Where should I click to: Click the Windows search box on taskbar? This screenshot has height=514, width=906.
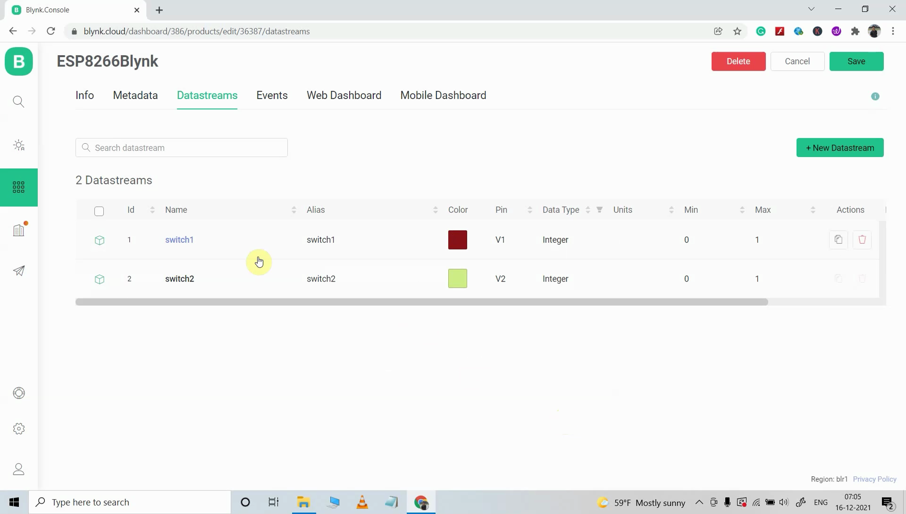click(130, 502)
